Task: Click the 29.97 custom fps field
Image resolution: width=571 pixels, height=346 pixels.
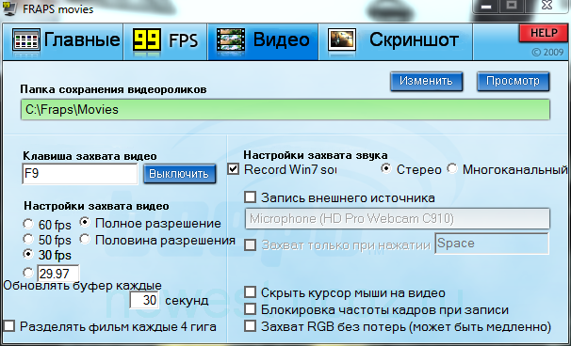Action: 57,274
